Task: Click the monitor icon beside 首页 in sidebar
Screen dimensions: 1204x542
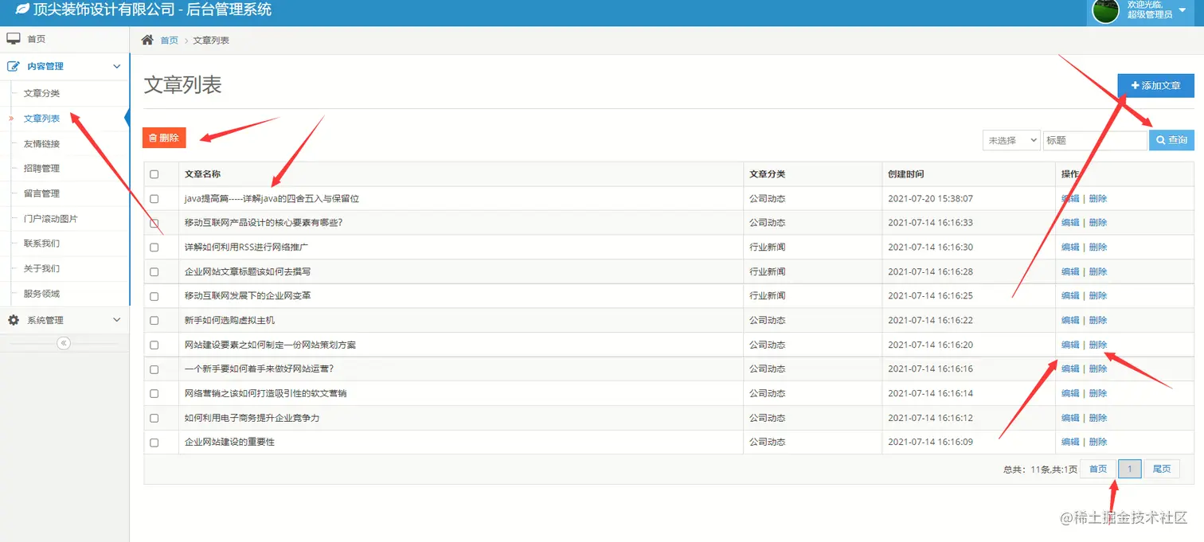Action: (14, 38)
